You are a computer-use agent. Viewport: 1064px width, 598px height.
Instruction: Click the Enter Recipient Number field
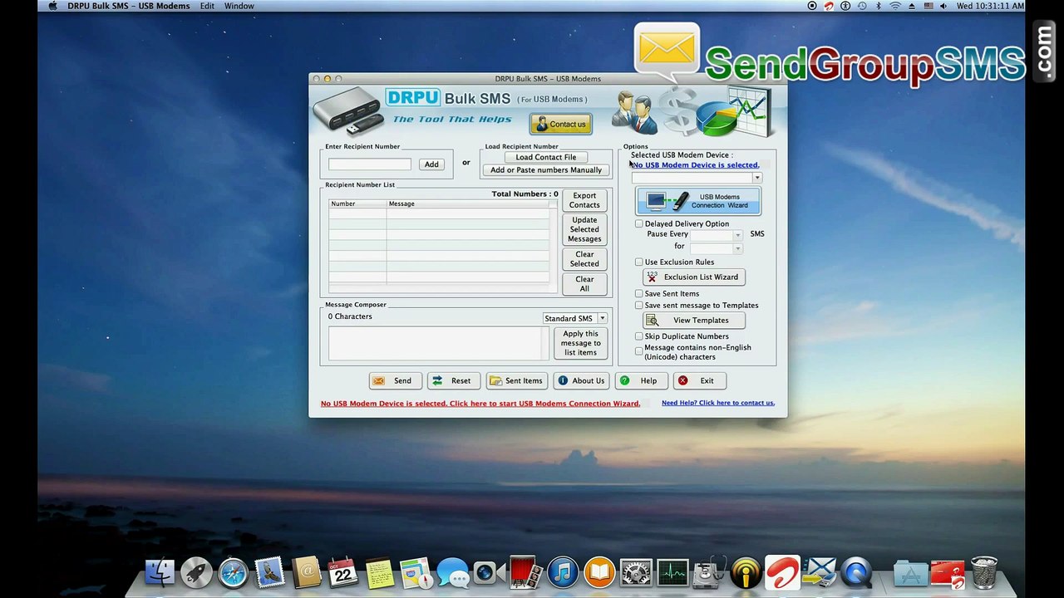tap(370, 164)
